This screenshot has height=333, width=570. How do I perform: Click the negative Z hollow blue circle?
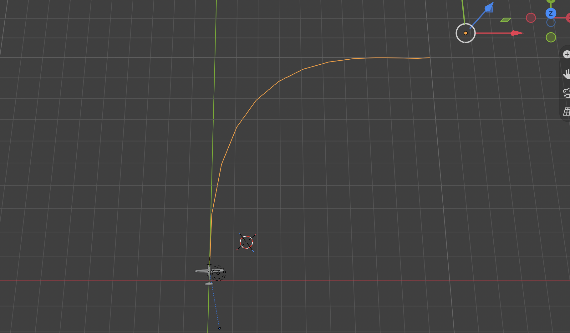(x=551, y=22)
